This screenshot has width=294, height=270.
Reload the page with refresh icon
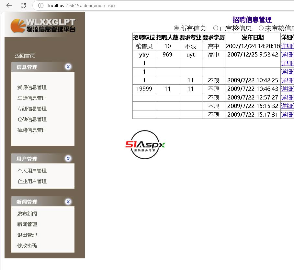(x=23, y=5)
